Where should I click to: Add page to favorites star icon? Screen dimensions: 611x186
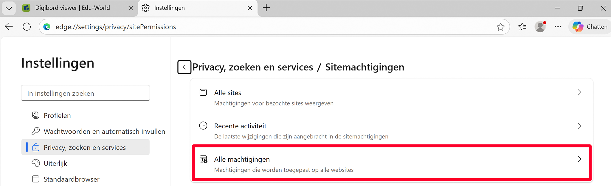coord(500,27)
